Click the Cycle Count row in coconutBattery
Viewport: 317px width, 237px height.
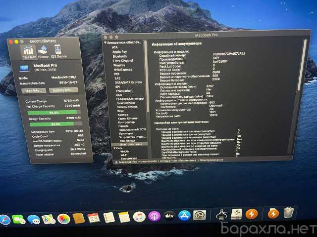[57, 136]
